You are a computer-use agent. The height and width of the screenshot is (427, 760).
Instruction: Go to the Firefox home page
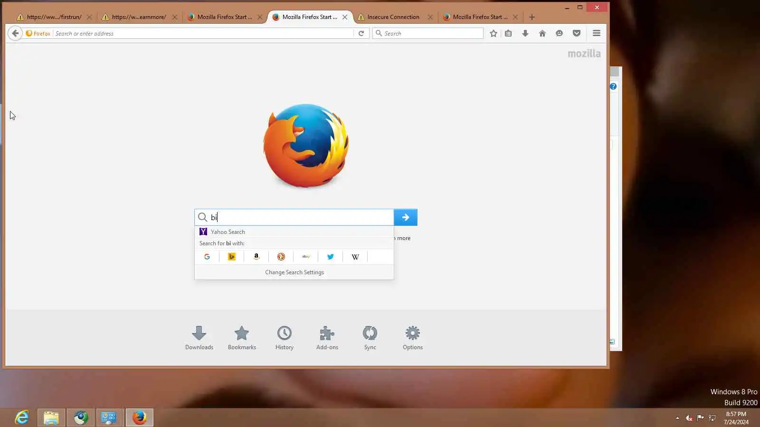(x=542, y=33)
